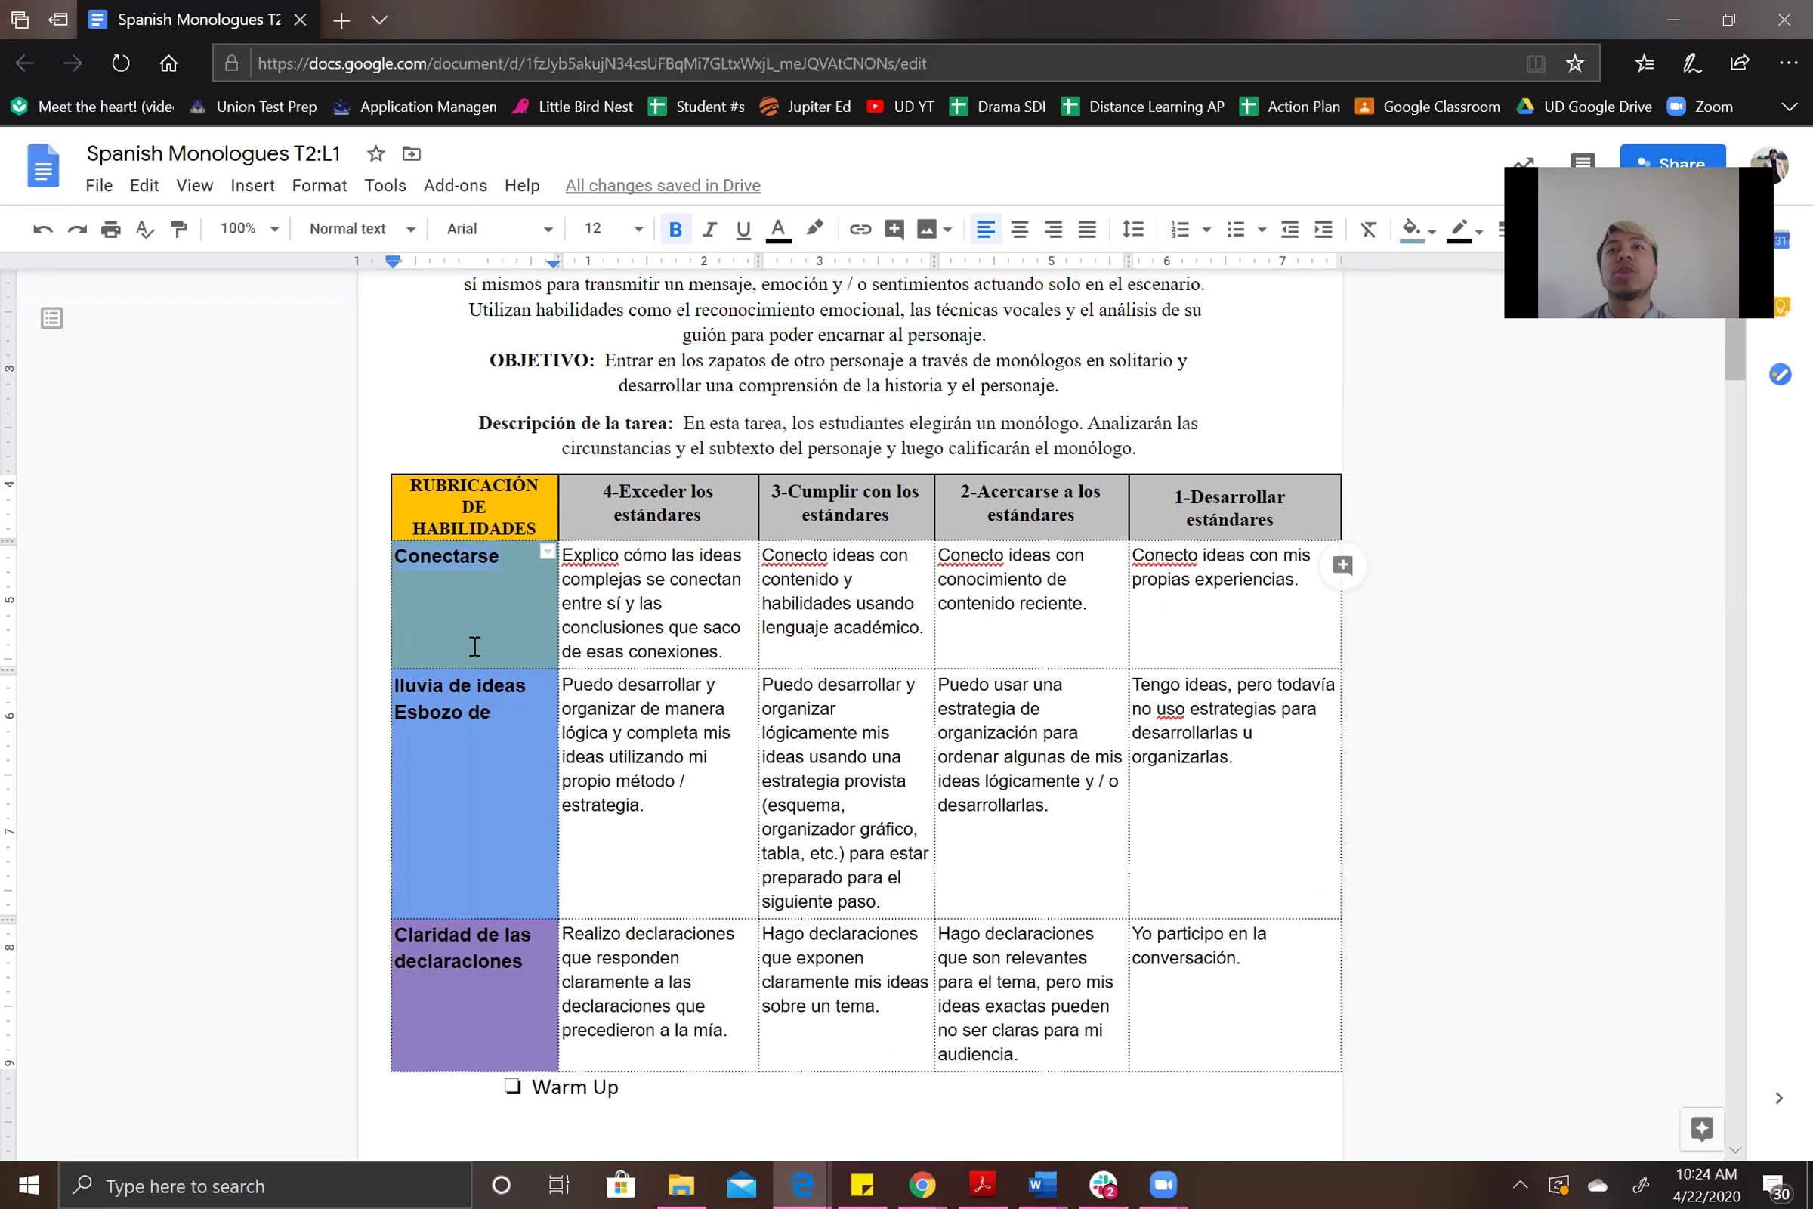Click the Explore button at bottom right
Image resolution: width=1813 pixels, height=1209 pixels.
1701,1129
